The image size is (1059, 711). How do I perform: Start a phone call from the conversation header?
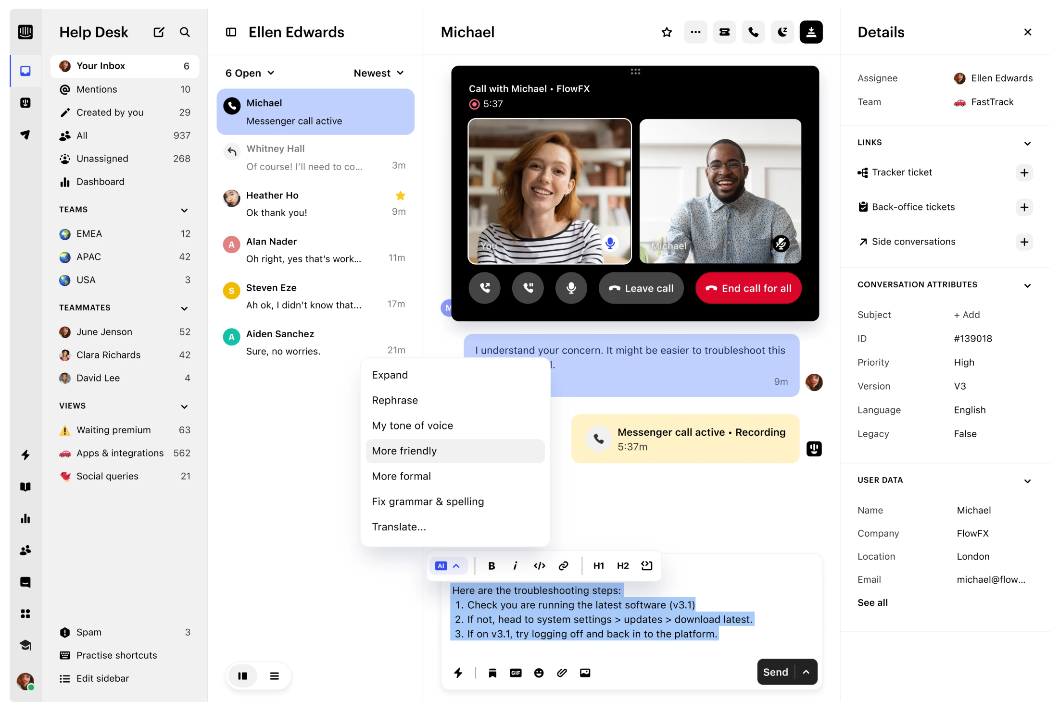click(x=753, y=32)
